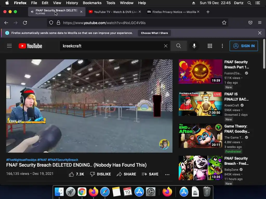The width and height of the screenshot is (266, 199).
Task: Click SAVE to add to playlist
Action: [x=150, y=174]
